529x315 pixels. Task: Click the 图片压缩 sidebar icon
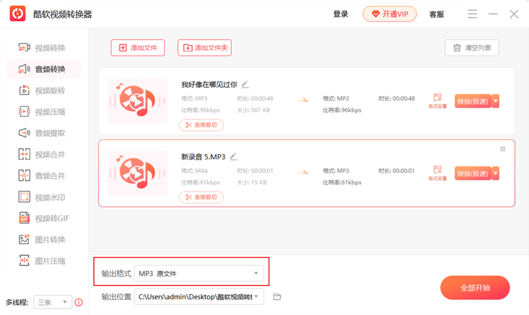click(x=24, y=261)
